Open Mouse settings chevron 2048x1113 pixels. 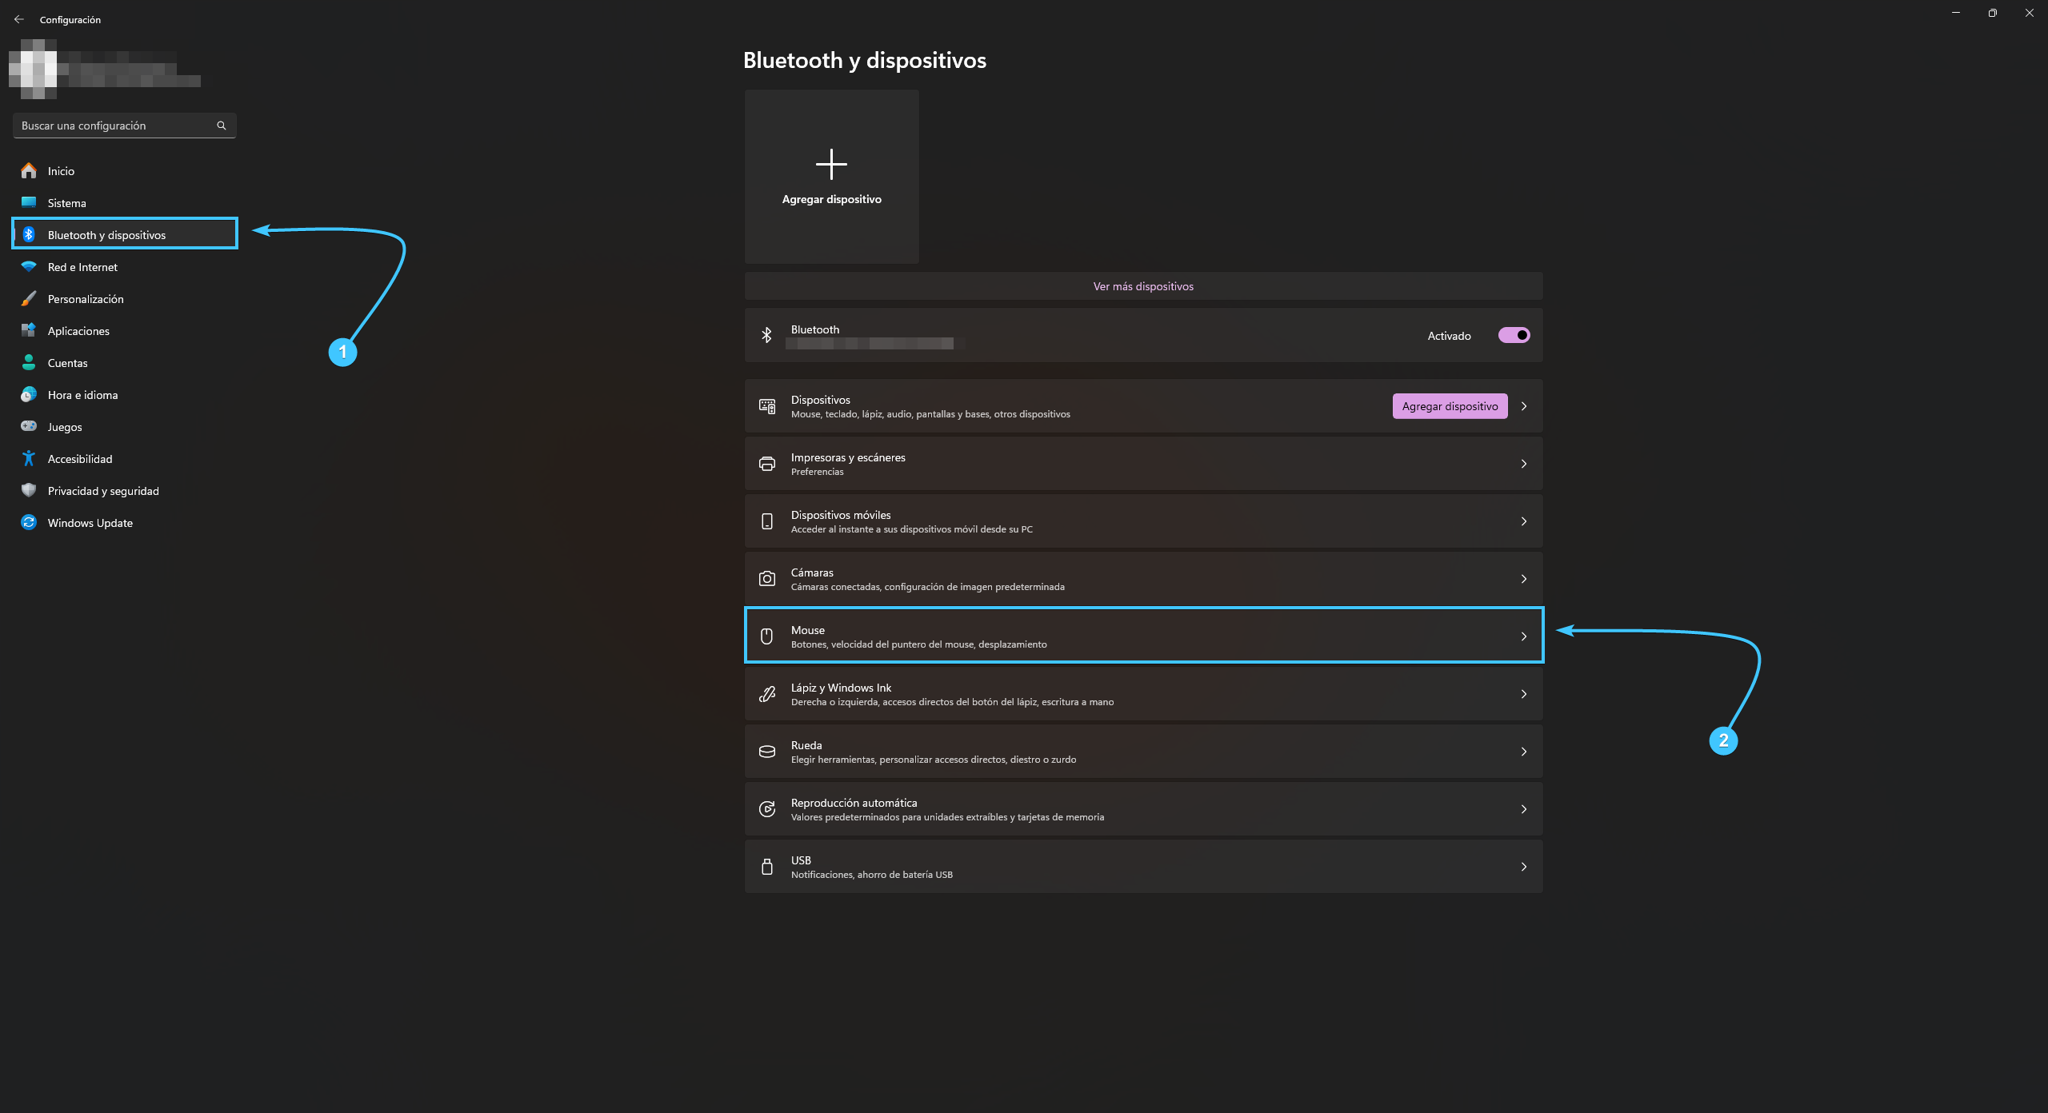coord(1524,636)
